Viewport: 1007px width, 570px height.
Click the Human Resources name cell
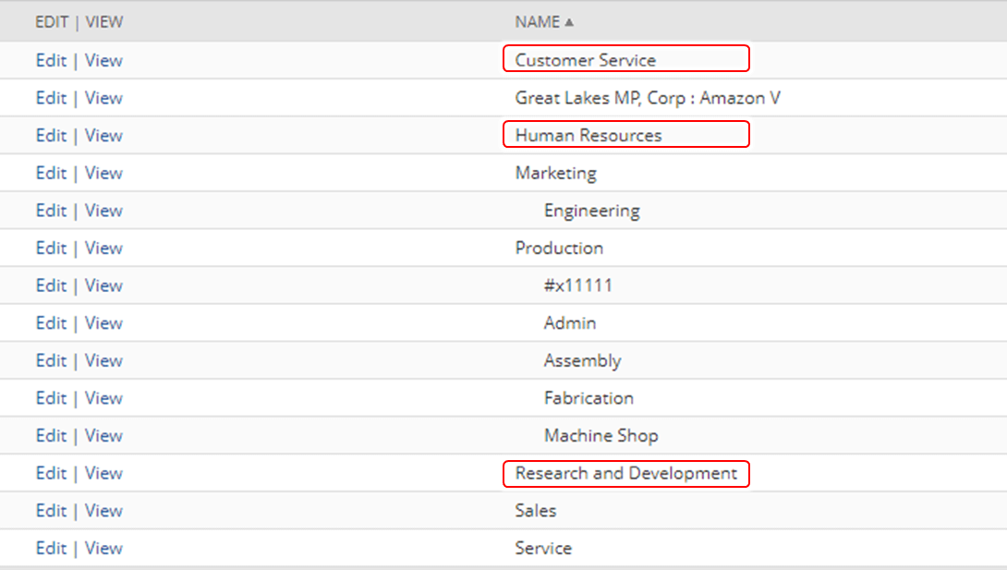588,135
